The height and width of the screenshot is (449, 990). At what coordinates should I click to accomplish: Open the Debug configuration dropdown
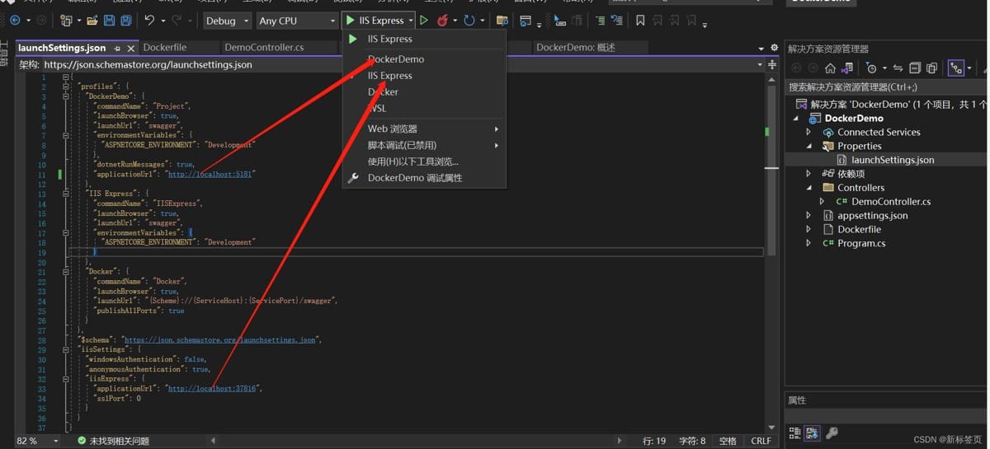(227, 21)
